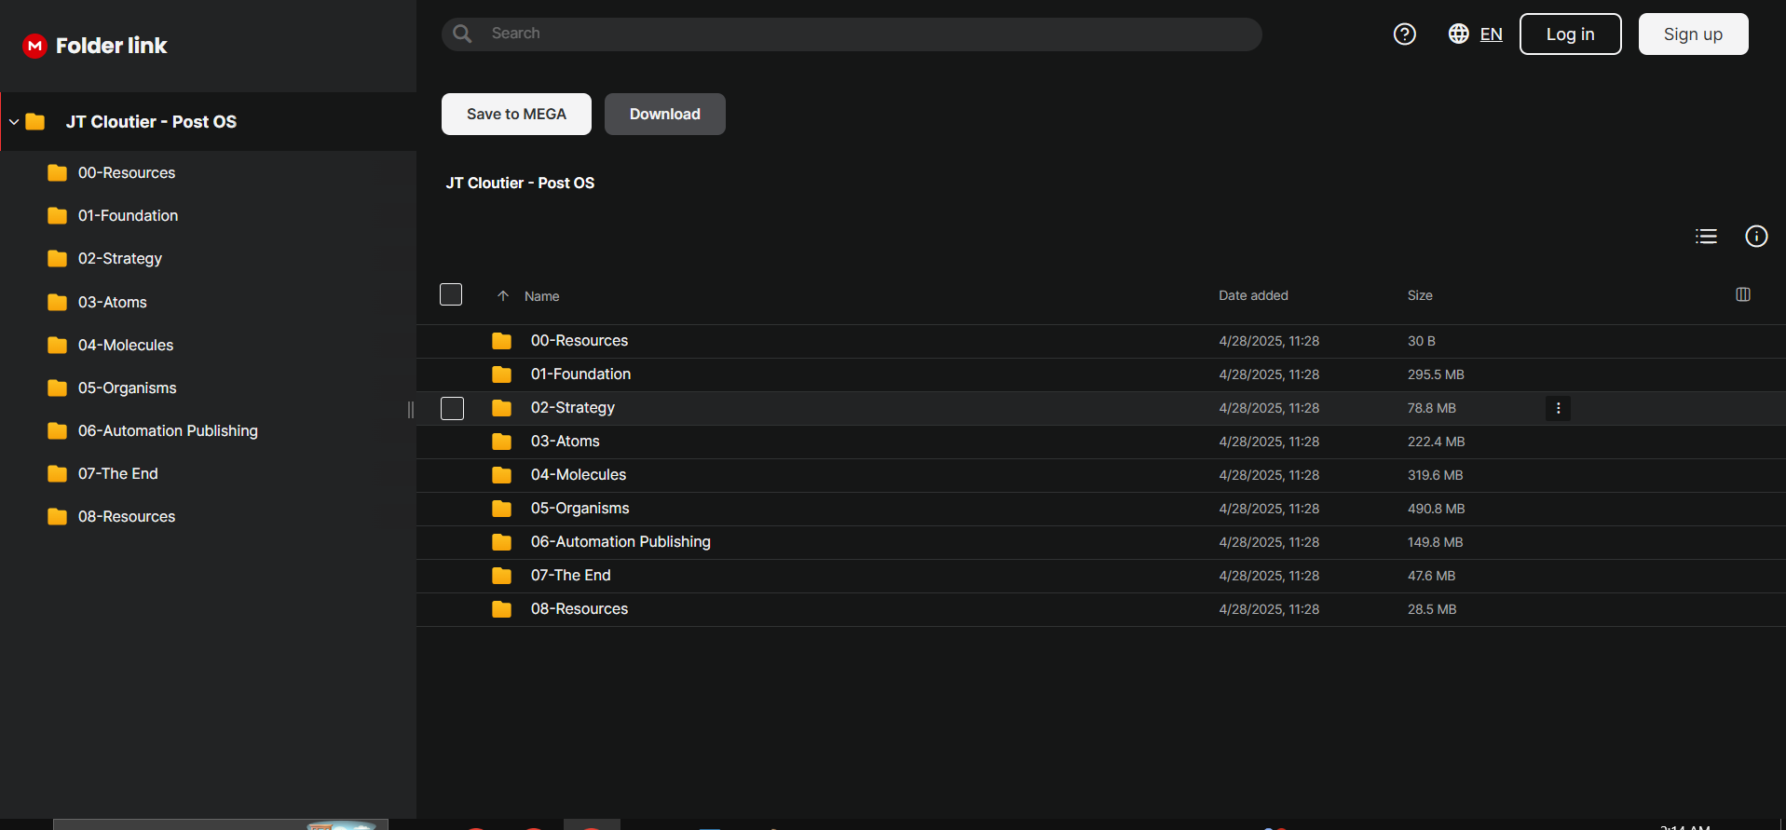1786x830 pixels.
Task: Collapse the JT Cloutier - Post OS tree
Action: (x=14, y=122)
